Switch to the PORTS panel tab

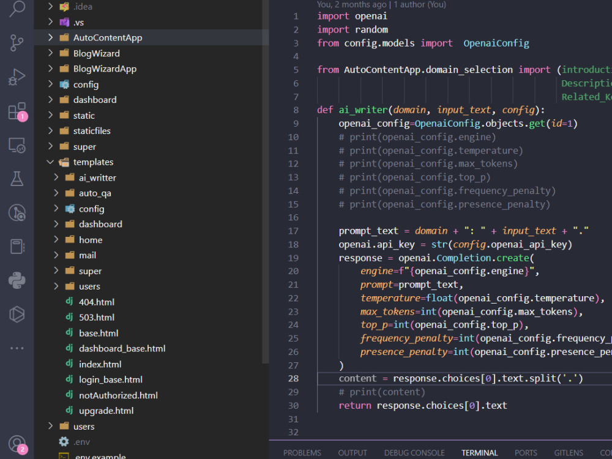pos(526,453)
